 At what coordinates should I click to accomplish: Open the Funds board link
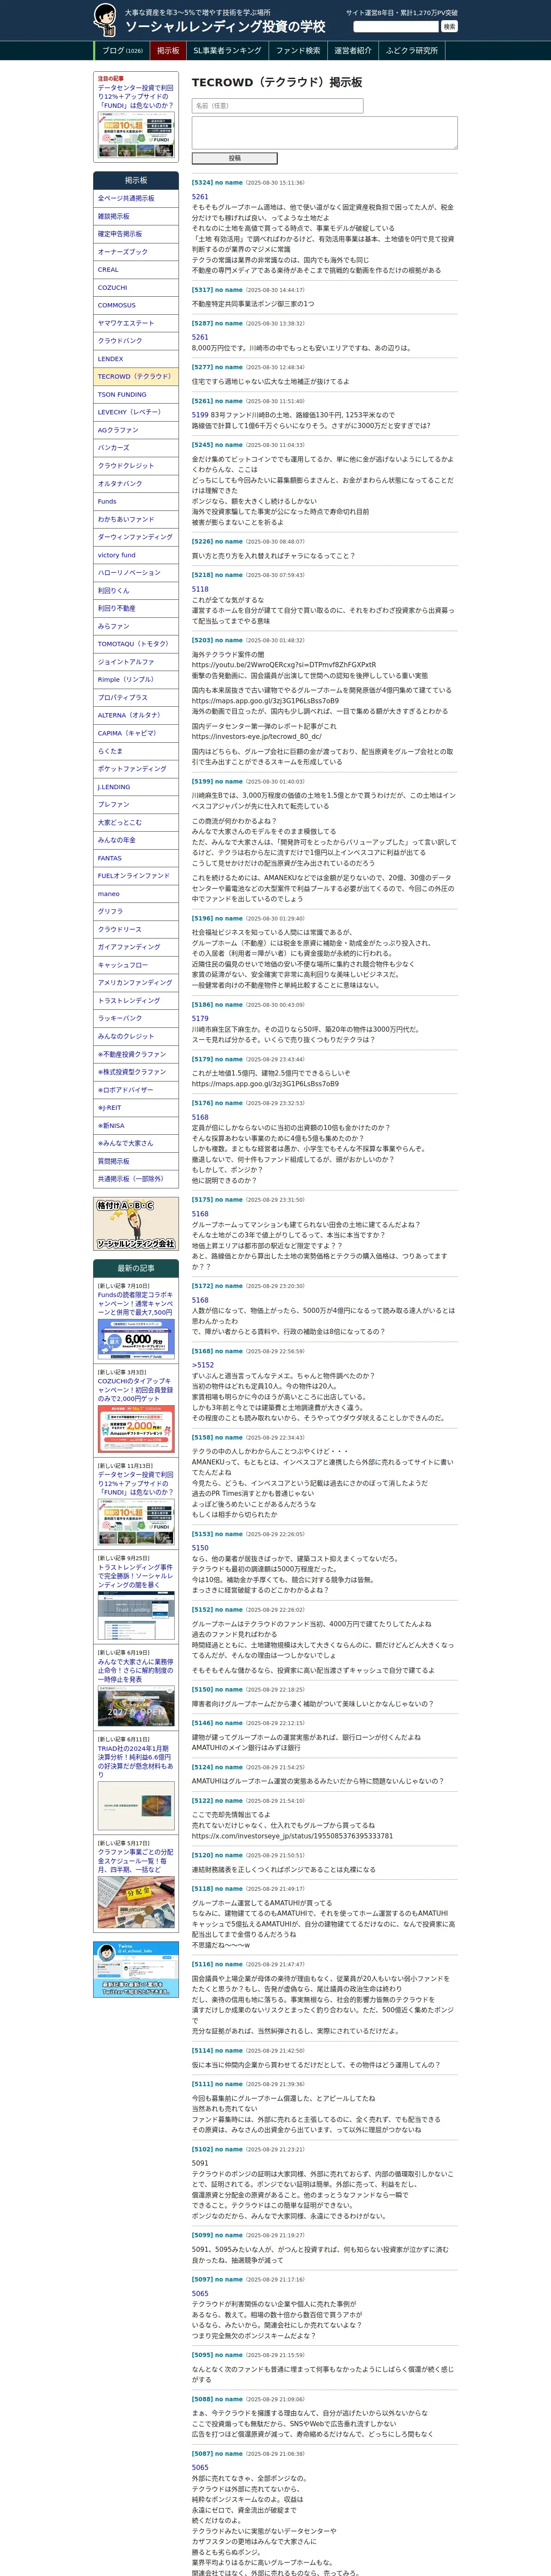click(136, 501)
